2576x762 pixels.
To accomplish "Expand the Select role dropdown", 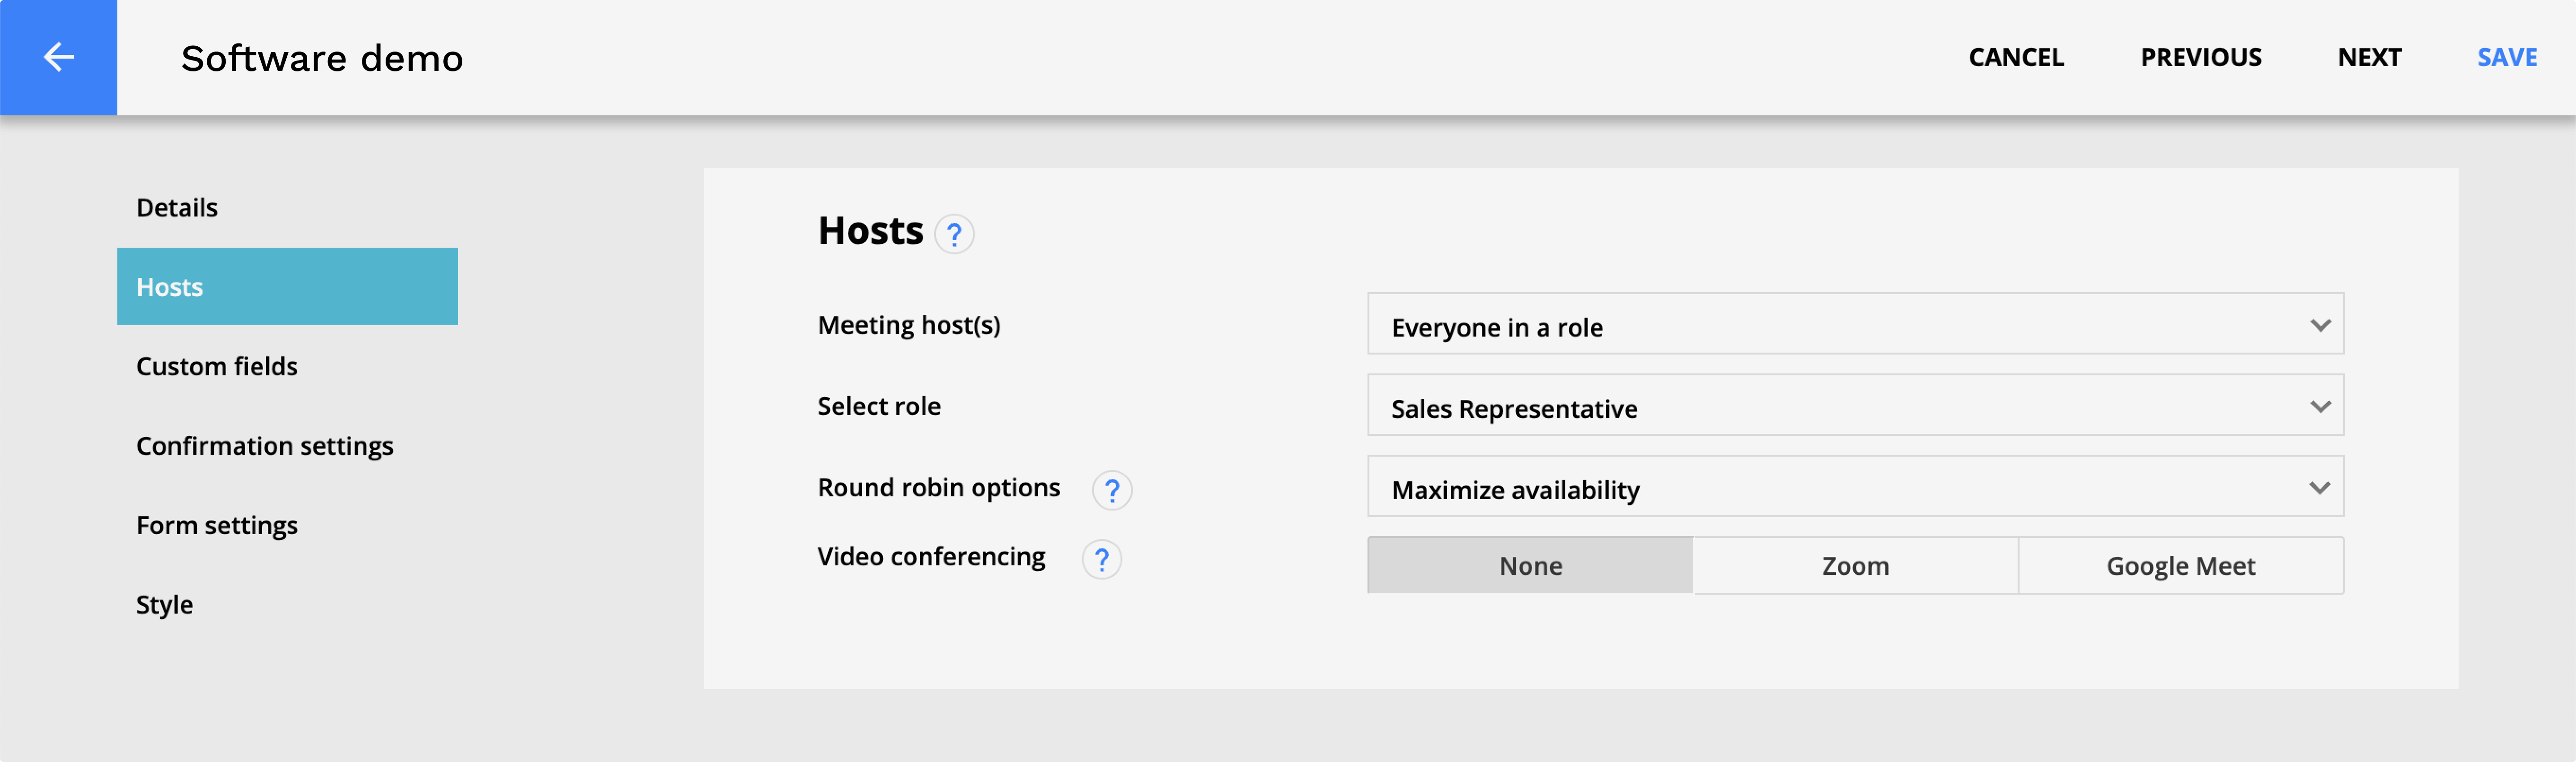I will pyautogui.click(x=1855, y=405).
